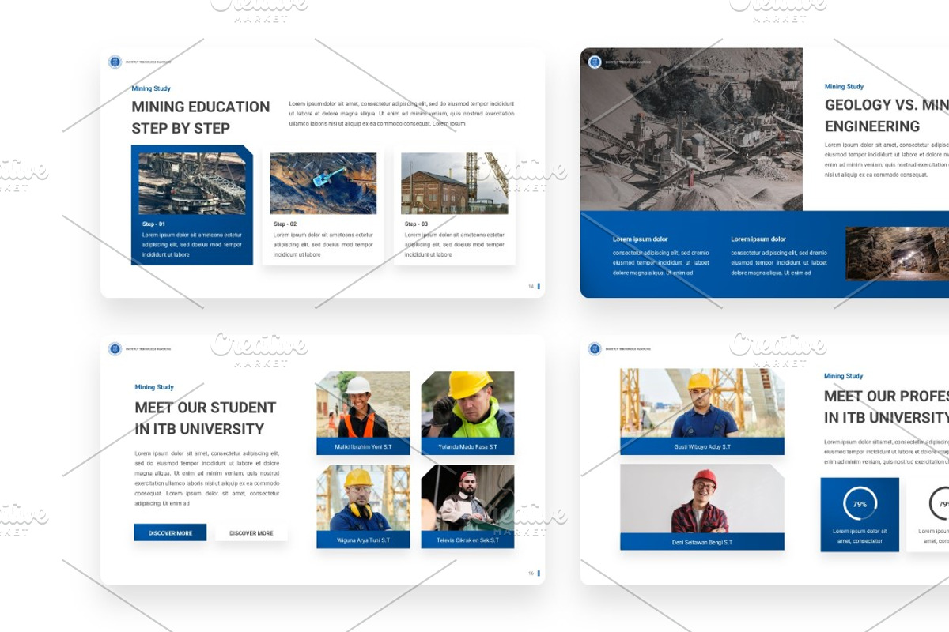
Task: Click the second 'Lorem ipsum dolor' heading in the blue band
Action: 758,239
